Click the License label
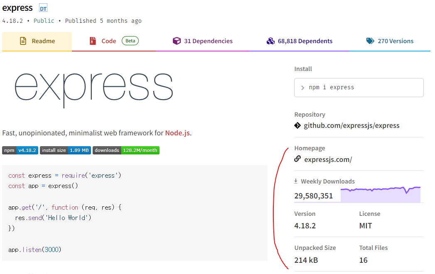The width and height of the screenshot is (435, 274). pyautogui.click(x=369, y=214)
